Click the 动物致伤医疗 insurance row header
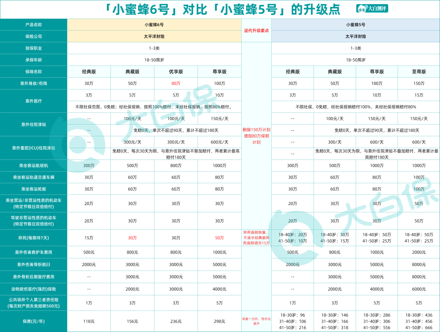 pyautogui.click(x=33, y=289)
